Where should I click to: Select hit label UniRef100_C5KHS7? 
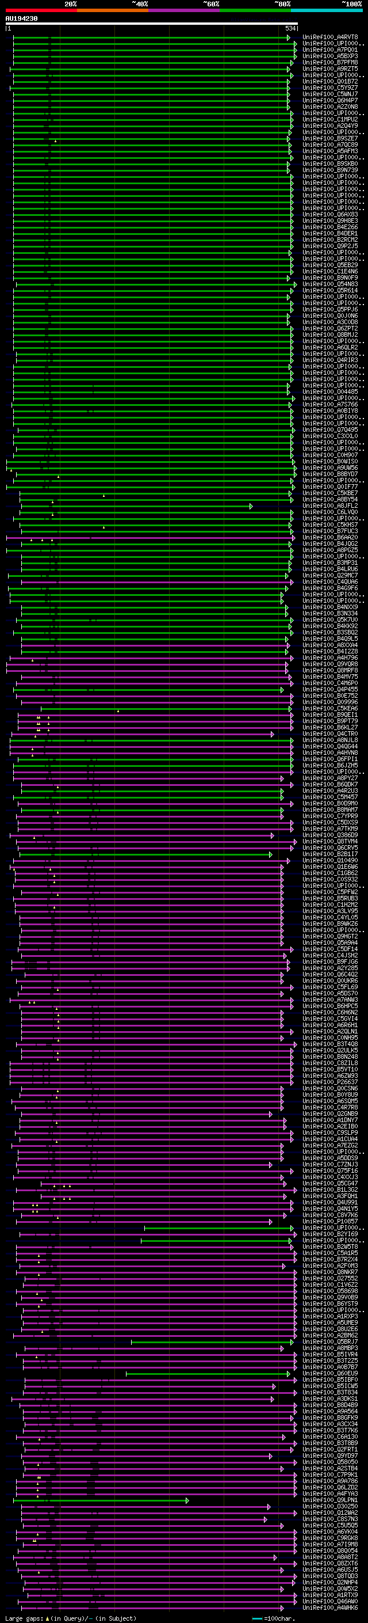point(329,525)
